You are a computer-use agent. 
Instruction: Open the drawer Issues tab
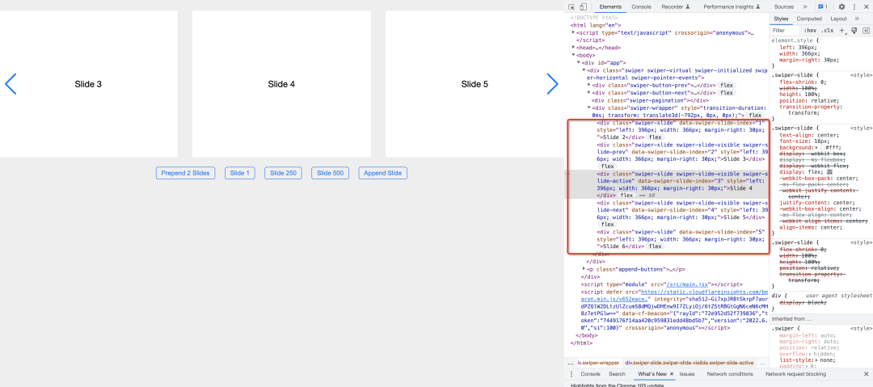pyautogui.click(x=686, y=373)
